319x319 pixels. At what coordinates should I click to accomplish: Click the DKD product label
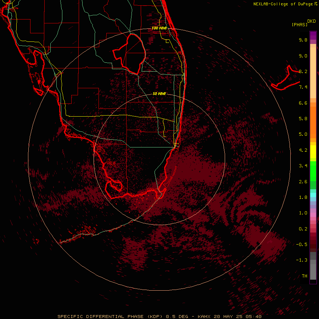[312, 21]
